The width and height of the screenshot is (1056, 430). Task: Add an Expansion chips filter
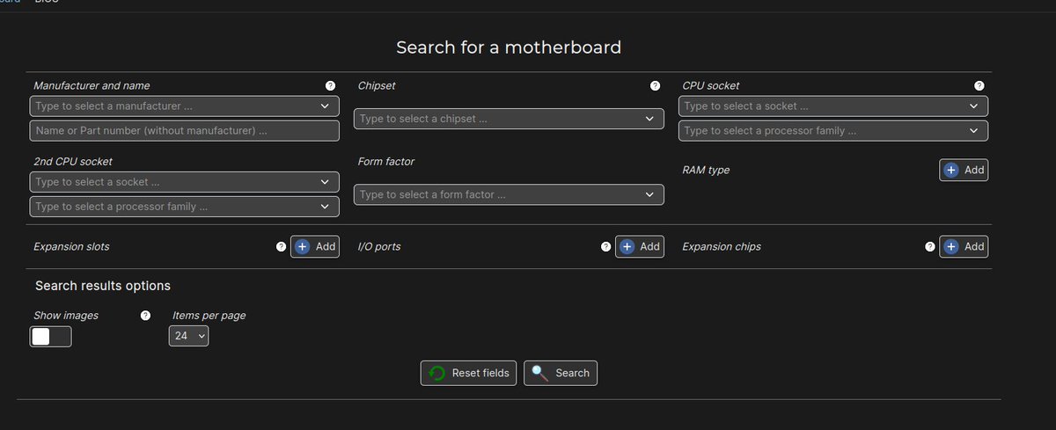964,247
